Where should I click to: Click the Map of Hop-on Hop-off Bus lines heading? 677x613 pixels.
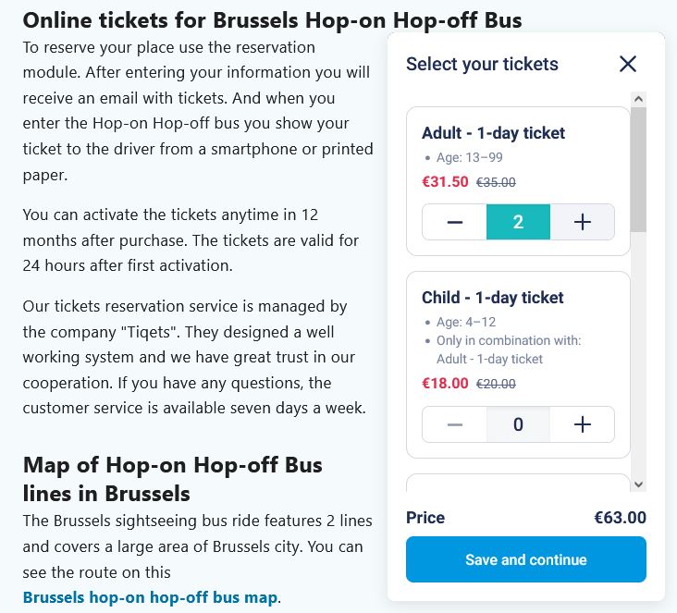pyautogui.click(x=172, y=478)
